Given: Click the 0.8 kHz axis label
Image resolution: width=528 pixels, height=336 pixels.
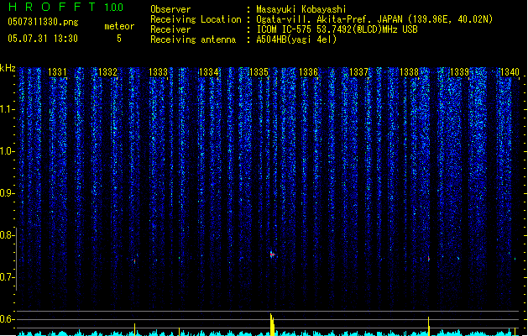Looking at the screenshot, I should (7, 235).
